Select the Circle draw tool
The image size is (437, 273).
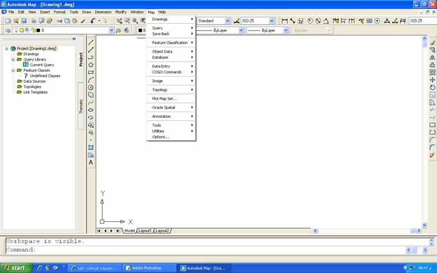[x=91, y=87]
